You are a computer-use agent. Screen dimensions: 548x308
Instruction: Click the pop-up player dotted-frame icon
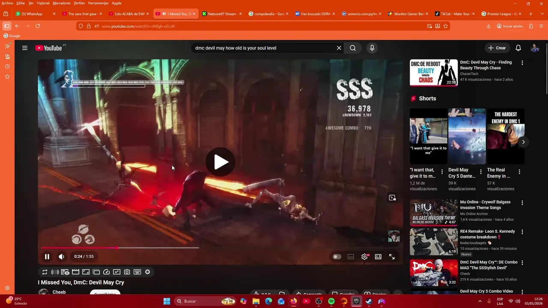(x=96, y=272)
